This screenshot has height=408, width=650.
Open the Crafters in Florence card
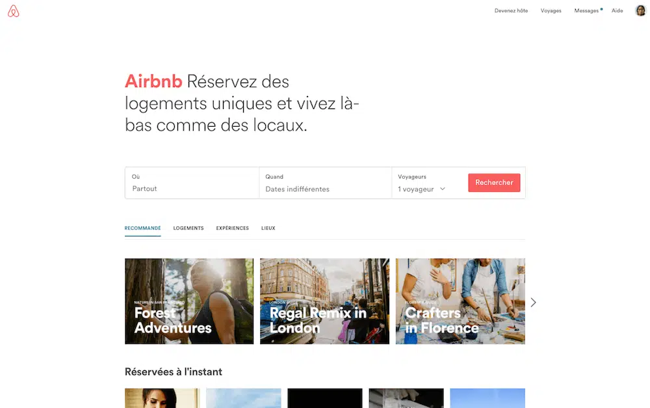pyautogui.click(x=460, y=301)
